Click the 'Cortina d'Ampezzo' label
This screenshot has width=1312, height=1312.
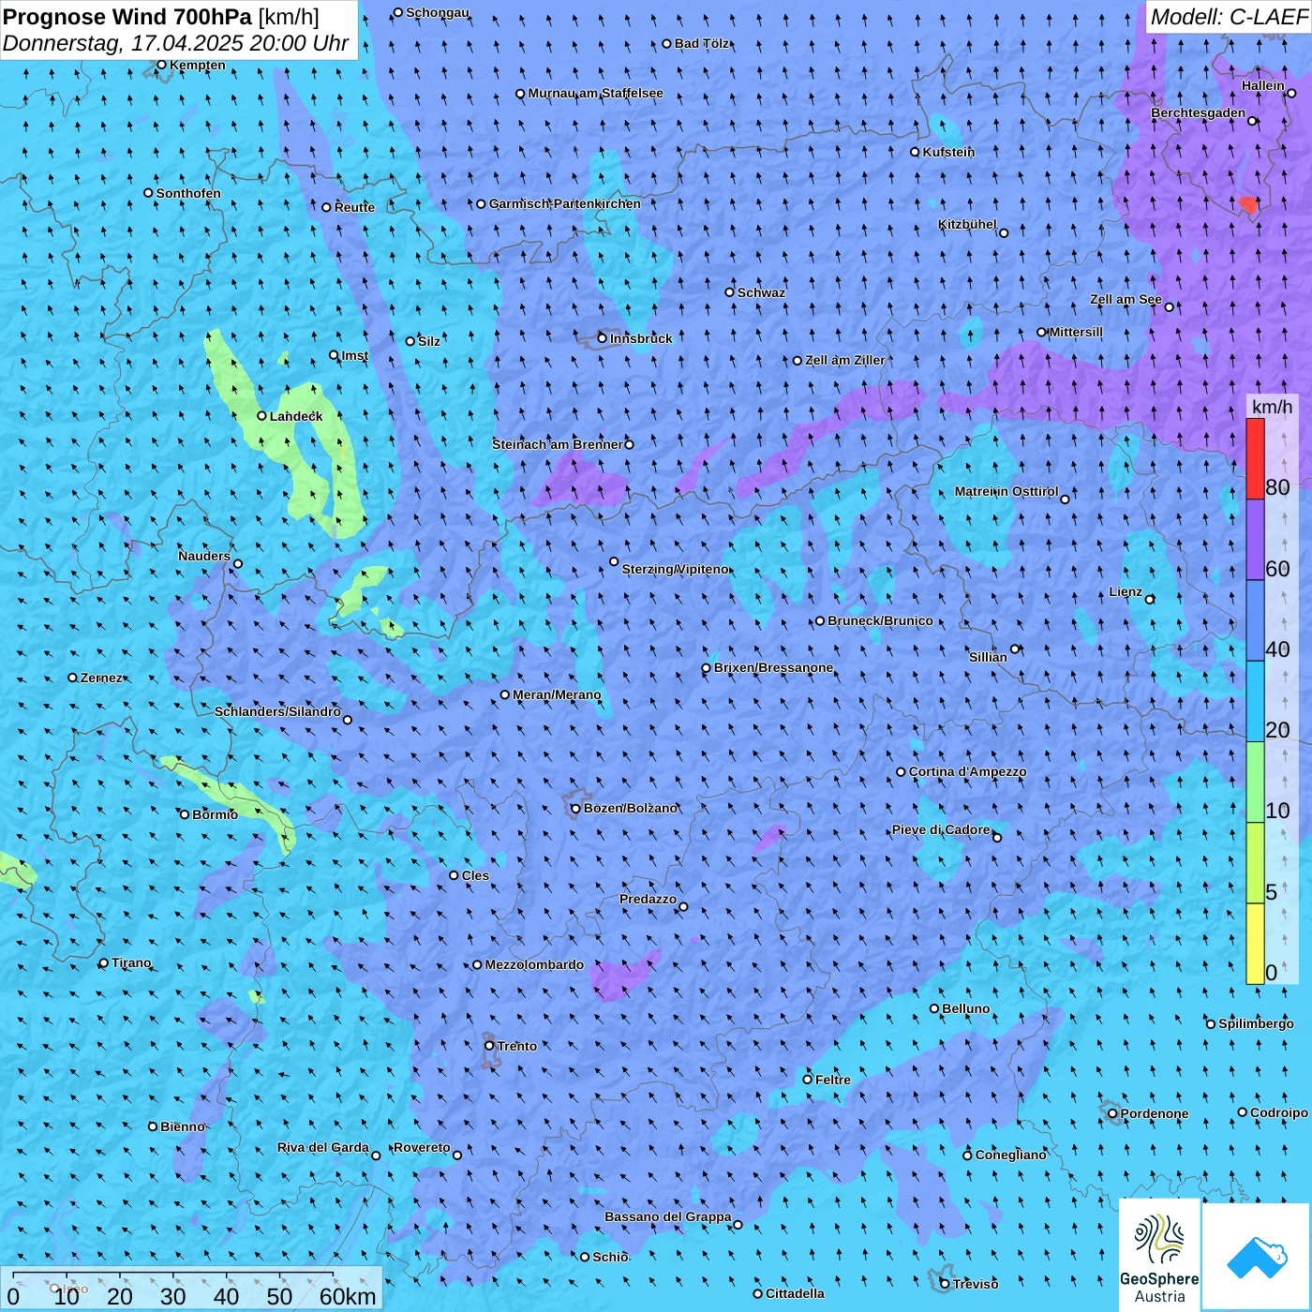pos(967,771)
